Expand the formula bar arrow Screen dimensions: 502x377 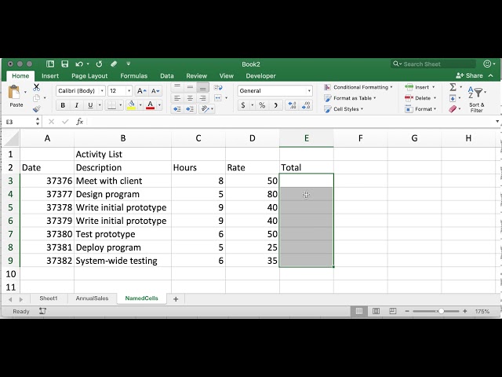[497, 122]
